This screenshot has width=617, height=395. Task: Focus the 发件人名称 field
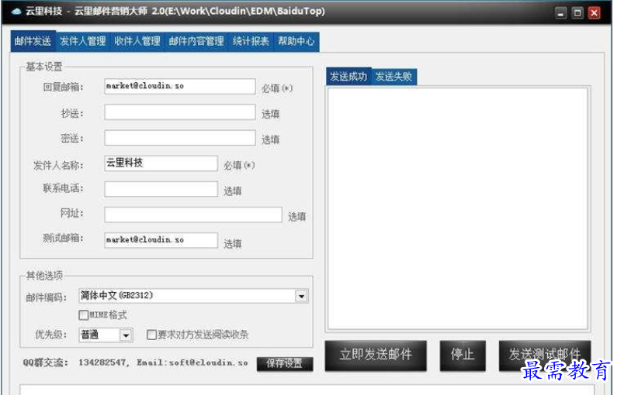[161, 163]
